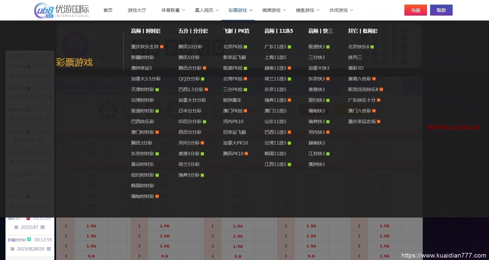Screen dimensions: 489x260
Task: Expand the 真人视讯 dropdown
Action: click(x=207, y=10)
